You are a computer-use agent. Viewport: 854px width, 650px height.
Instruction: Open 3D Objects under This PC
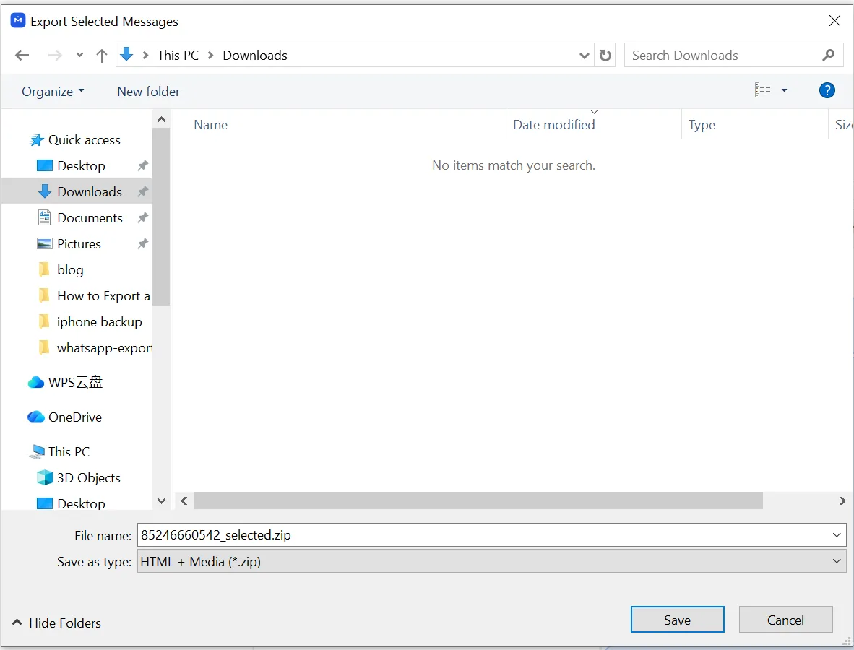click(89, 478)
